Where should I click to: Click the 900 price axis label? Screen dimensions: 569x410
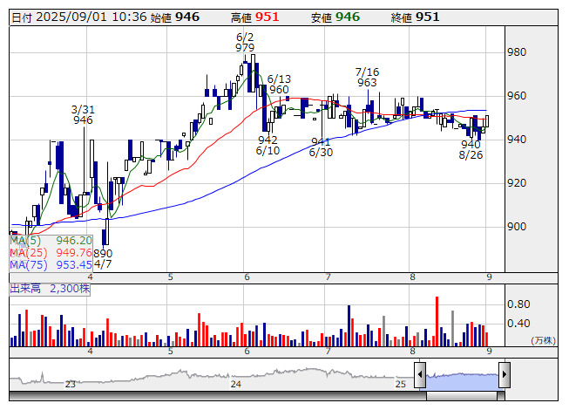click(x=517, y=227)
